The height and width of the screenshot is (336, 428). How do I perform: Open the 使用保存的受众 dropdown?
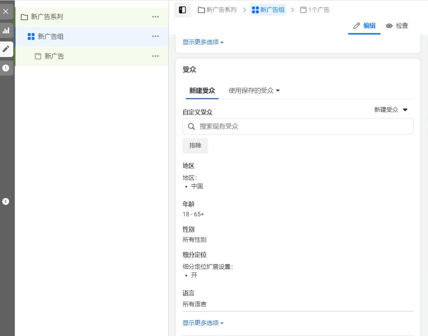point(253,90)
